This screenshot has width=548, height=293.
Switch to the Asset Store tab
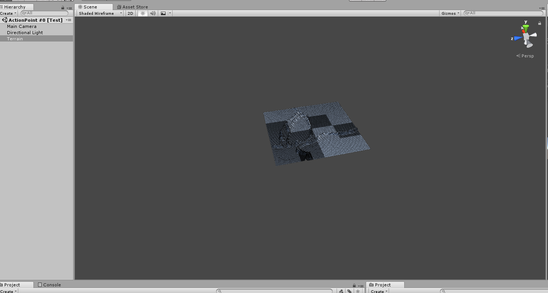click(133, 7)
